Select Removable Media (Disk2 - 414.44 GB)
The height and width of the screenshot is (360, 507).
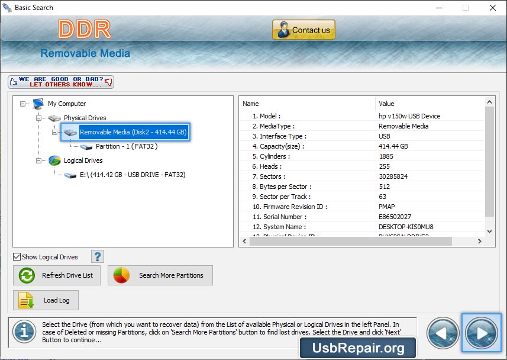[x=133, y=132]
